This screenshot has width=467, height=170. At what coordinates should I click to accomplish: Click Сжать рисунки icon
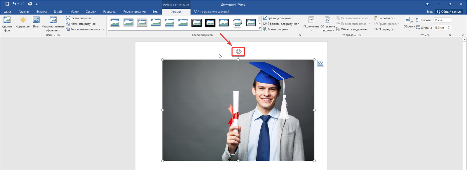68,18
